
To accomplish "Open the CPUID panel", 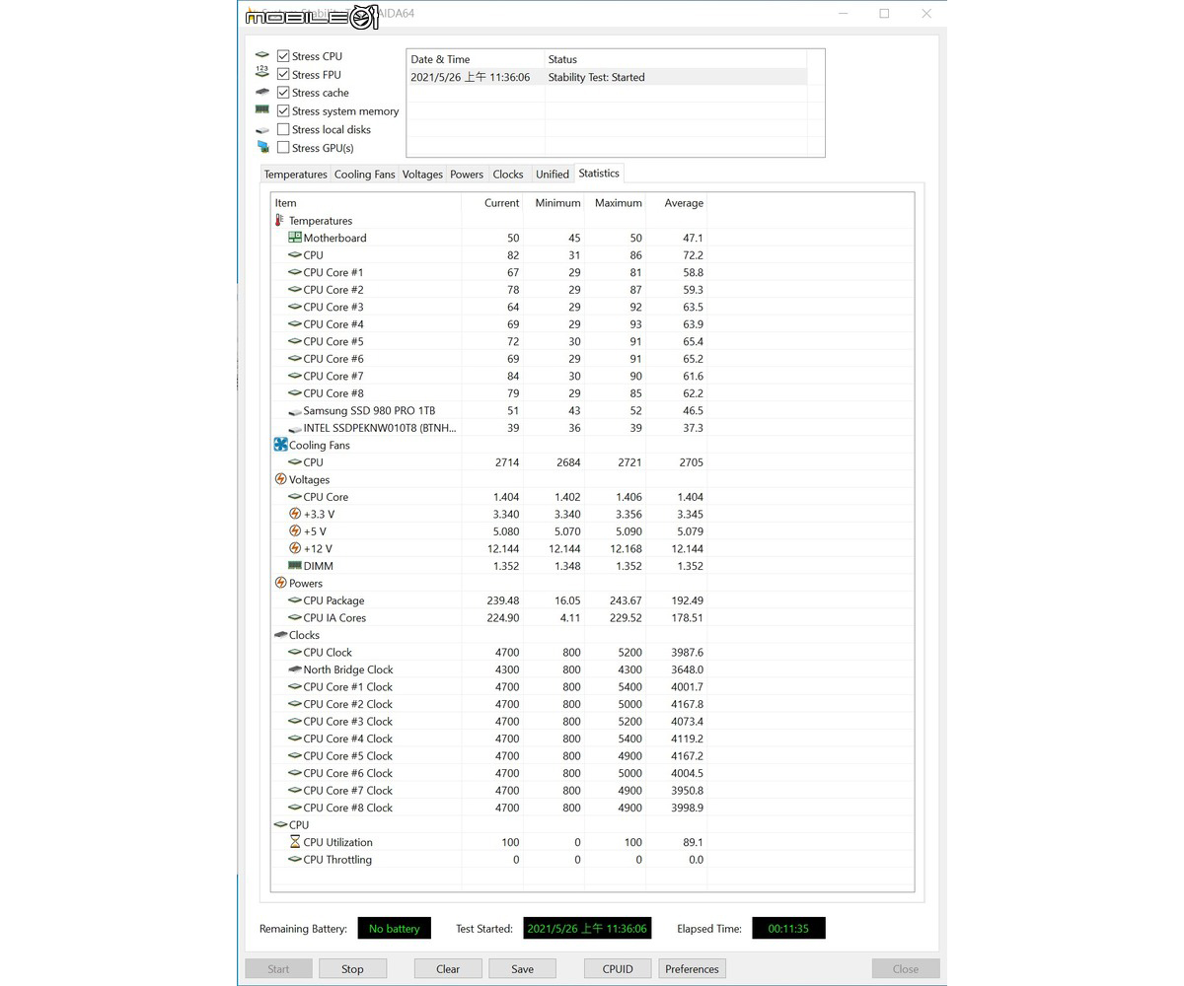I will click(618, 968).
